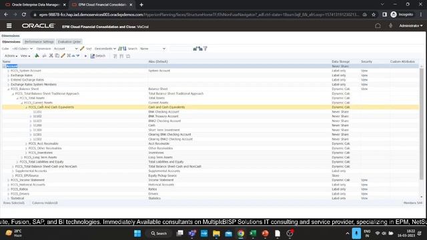Expand the FCCS_Total Liabilities and Equity node
Image resolution: width=427 pixels, height=240 pixels.
[17, 162]
